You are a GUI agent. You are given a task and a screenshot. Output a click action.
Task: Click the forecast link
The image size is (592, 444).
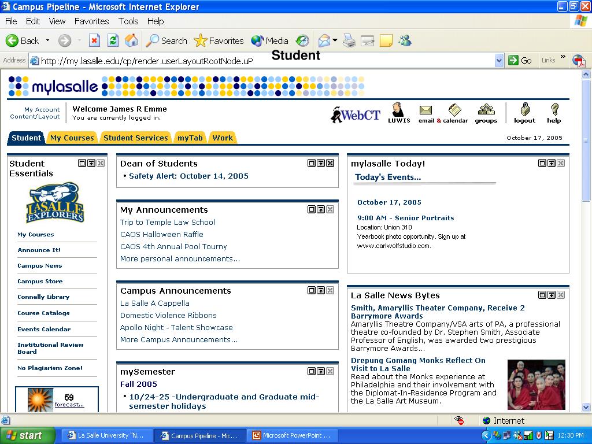click(69, 404)
